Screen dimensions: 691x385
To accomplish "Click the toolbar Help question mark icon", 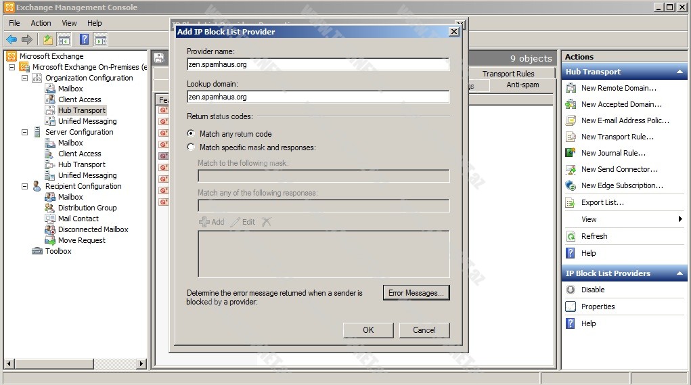I will 84,39.
